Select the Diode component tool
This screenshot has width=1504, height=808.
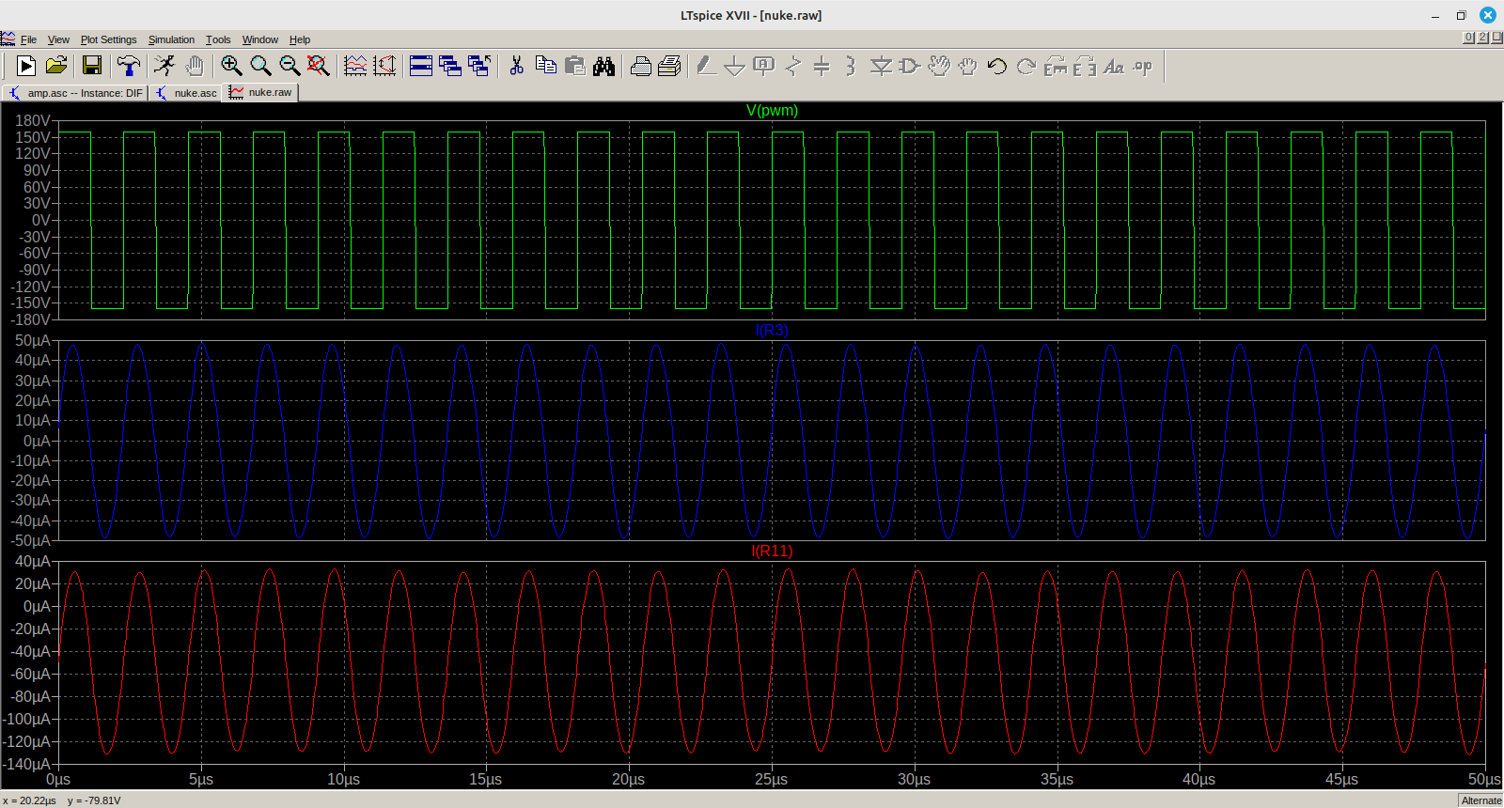881,66
